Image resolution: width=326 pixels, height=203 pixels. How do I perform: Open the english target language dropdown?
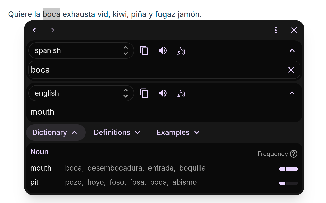point(81,93)
